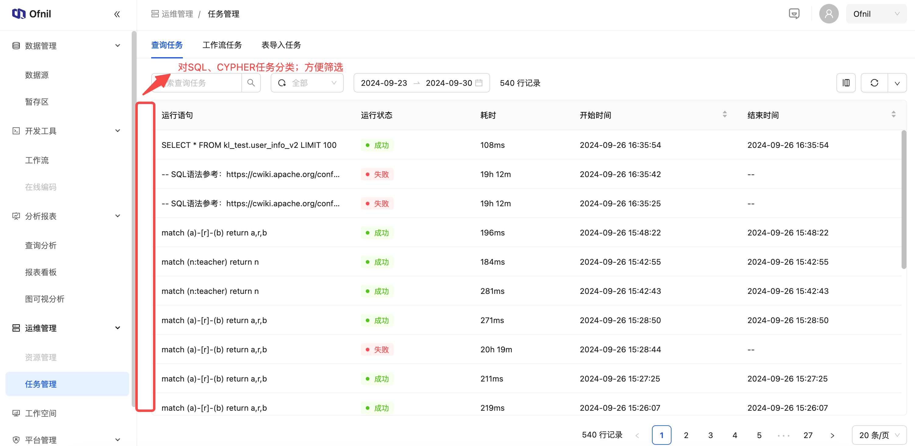Open 在线编码 in sidebar
915x446 pixels.
coord(41,187)
